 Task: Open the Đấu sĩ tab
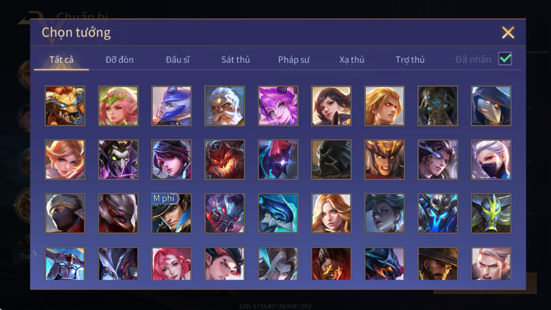178,60
